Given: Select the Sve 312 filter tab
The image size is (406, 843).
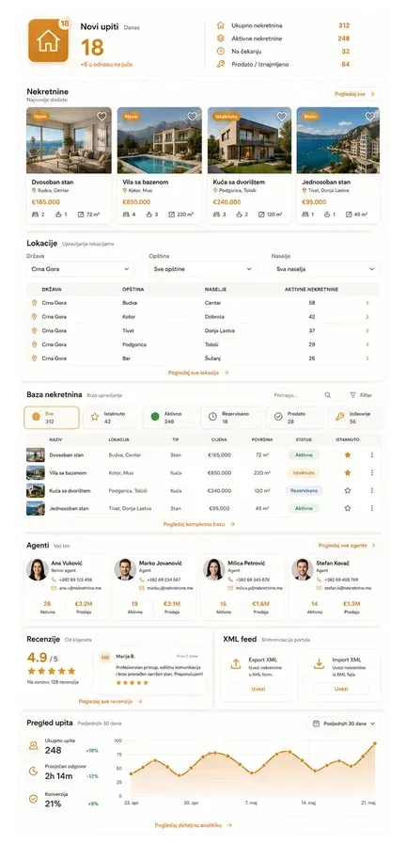Looking at the screenshot, I should pyautogui.click(x=52, y=418).
